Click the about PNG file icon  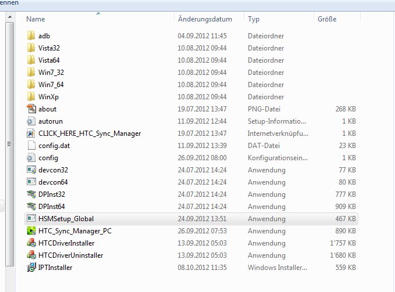[31, 109]
